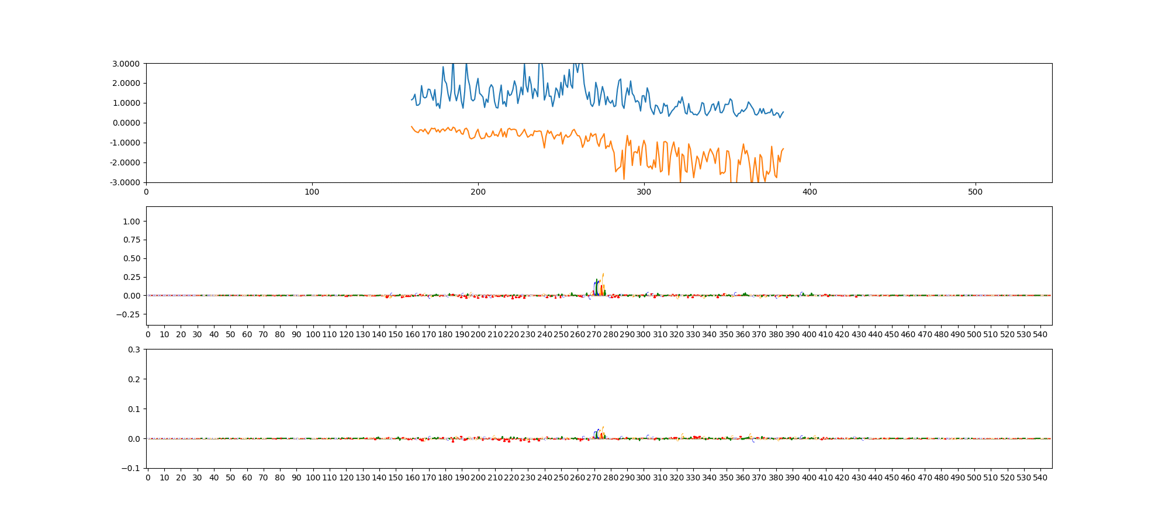Image resolution: width=1169 pixels, height=526 pixels.
Task: Click the 0.2 y-axis label in the bottom plot
Action: click(x=134, y=379)
